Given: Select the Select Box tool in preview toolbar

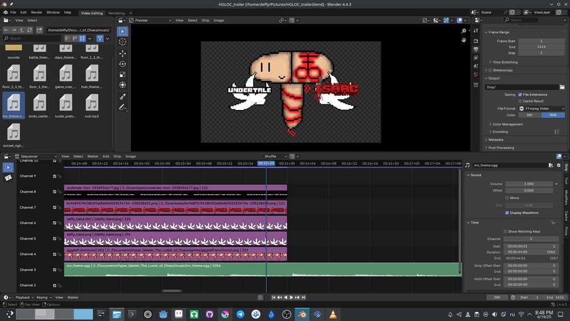Looking at the screenshot, I should (x=123, y=31).
